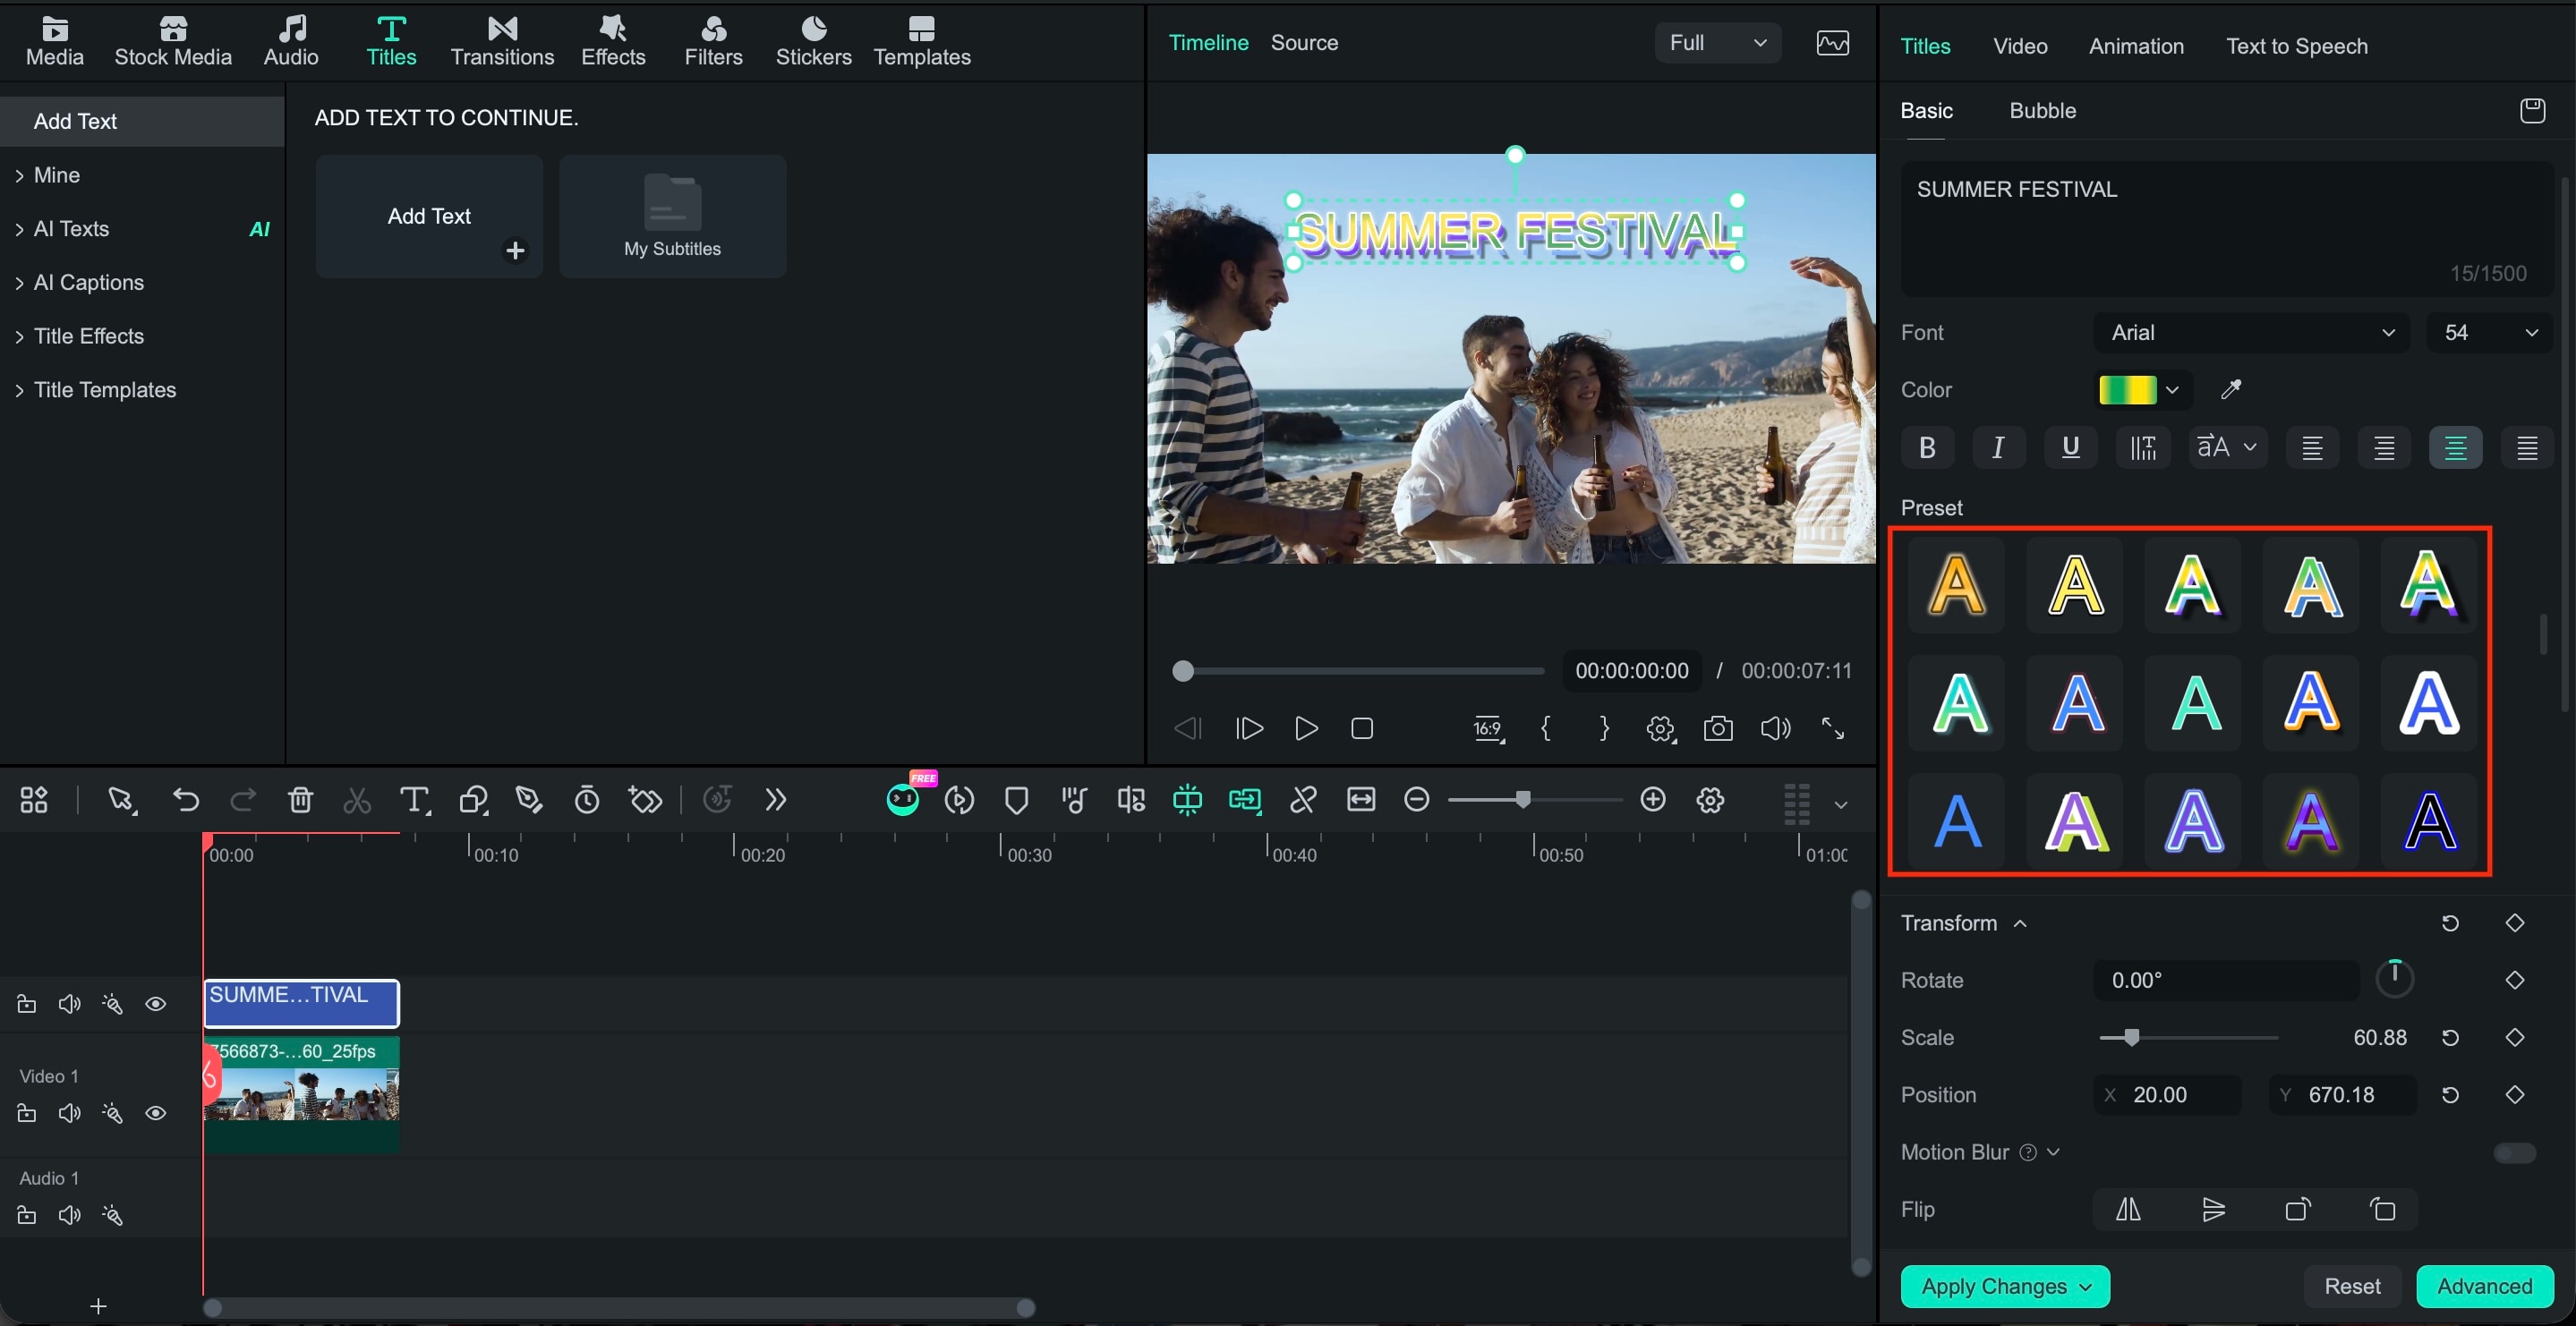Click the save preset icon beside Bubble
This screenshot has width=2576, height=1326.
[2532, 111]
